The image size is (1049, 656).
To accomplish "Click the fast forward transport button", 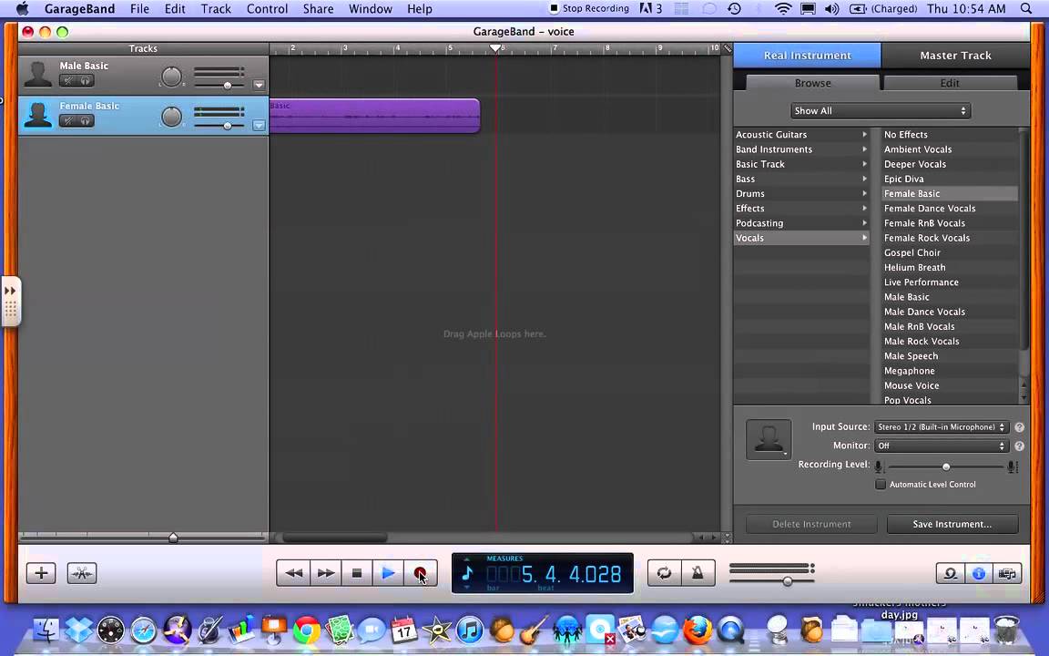I will pos(325,573).
